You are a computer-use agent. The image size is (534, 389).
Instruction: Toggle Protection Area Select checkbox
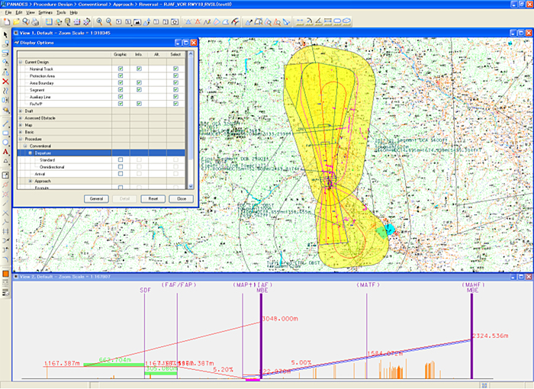tap(175, 76)
